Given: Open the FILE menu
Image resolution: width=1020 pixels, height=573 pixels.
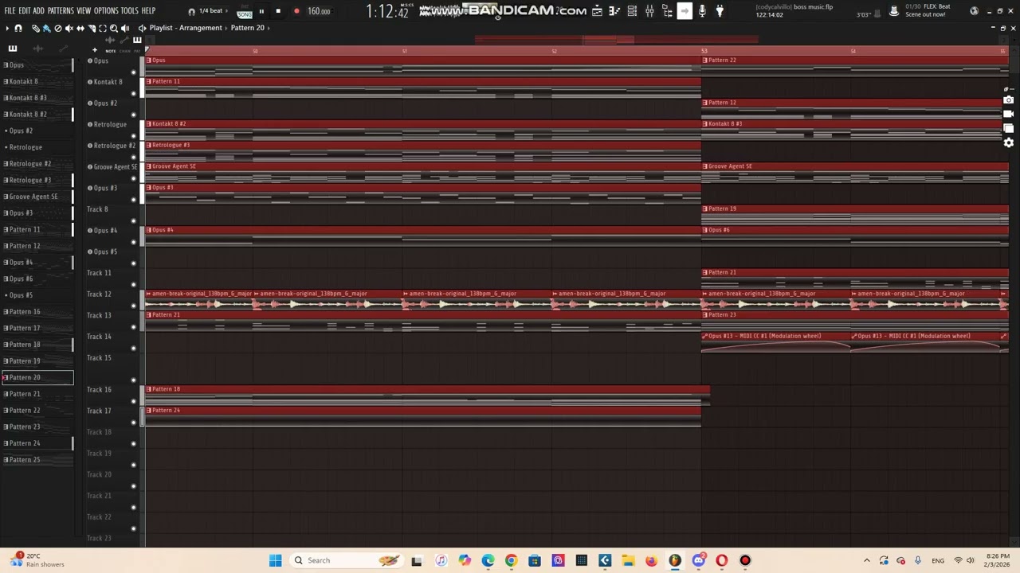Looking at the screenshot, I should [10, 11].
